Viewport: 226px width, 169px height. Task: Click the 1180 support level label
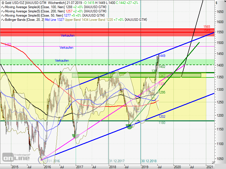pos(162,123)
